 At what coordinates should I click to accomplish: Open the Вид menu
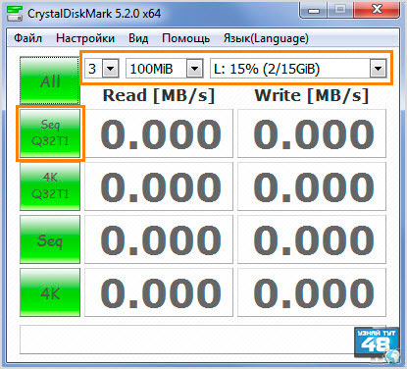click(138, 38)
